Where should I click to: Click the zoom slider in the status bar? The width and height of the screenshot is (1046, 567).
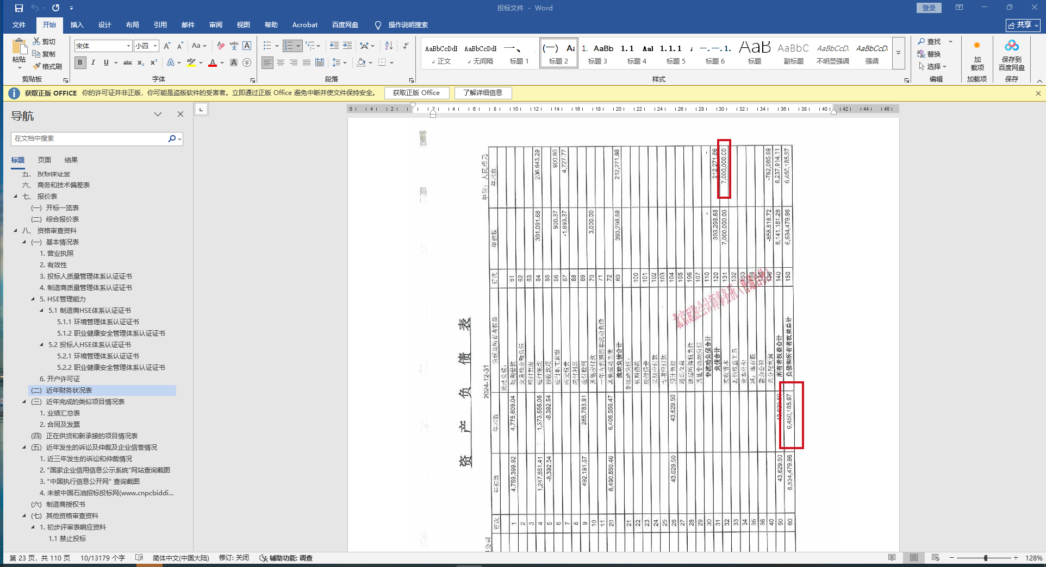[x=985, y=558]
